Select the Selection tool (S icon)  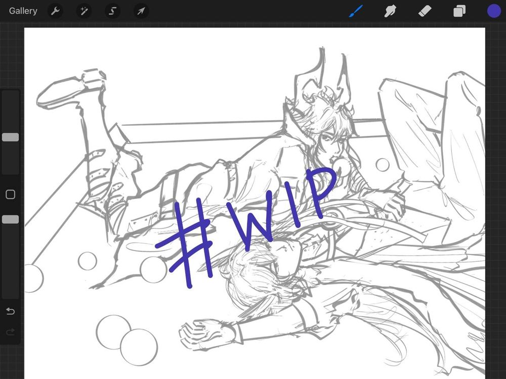click(x=112, y=11)
